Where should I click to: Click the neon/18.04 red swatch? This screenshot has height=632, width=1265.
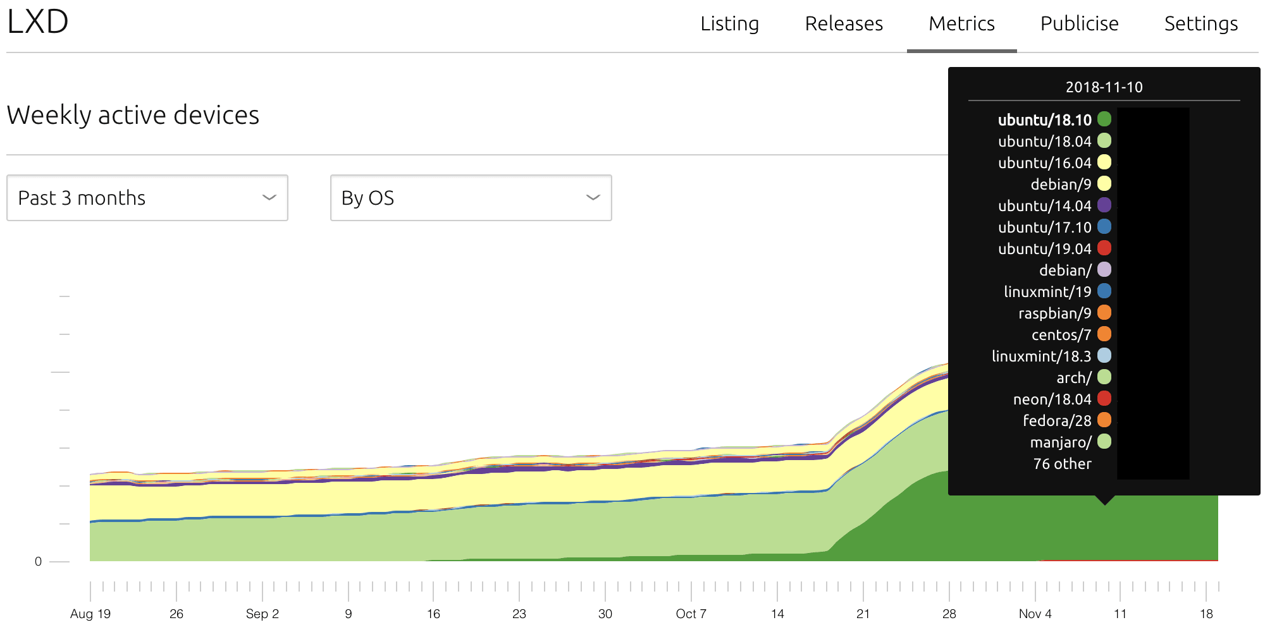point(1104,398)
